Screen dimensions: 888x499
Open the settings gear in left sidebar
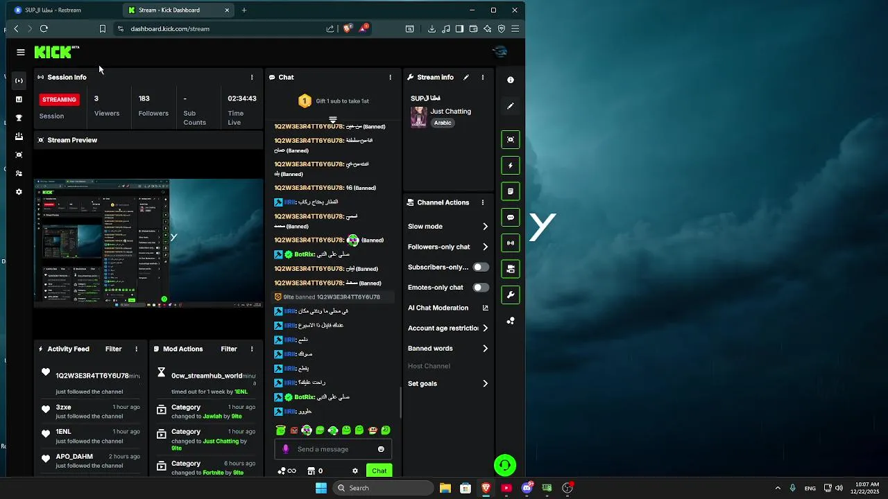[19, 192]
